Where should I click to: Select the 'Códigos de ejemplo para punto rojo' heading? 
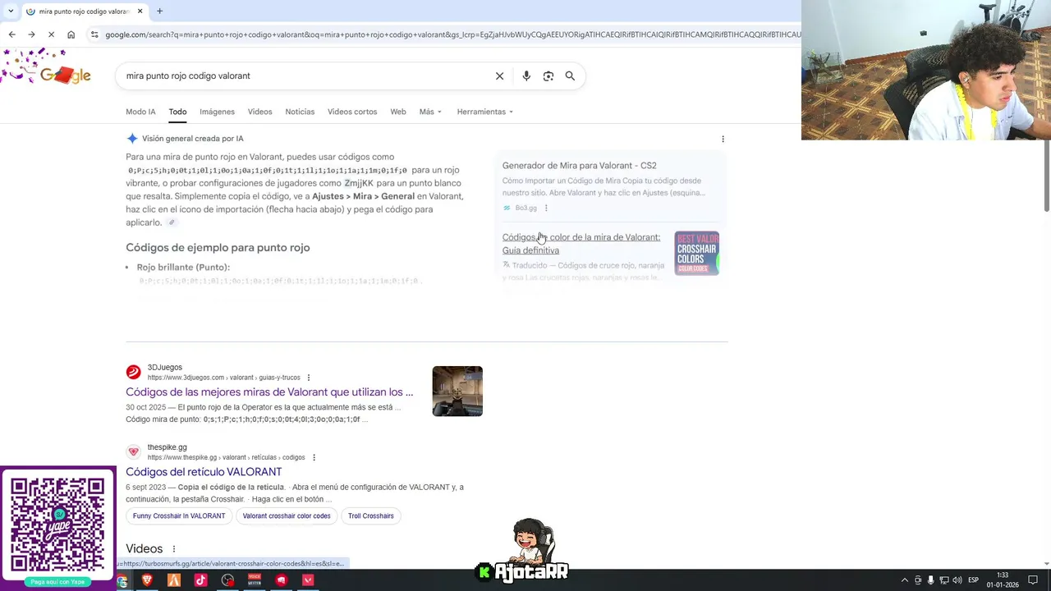218,247
